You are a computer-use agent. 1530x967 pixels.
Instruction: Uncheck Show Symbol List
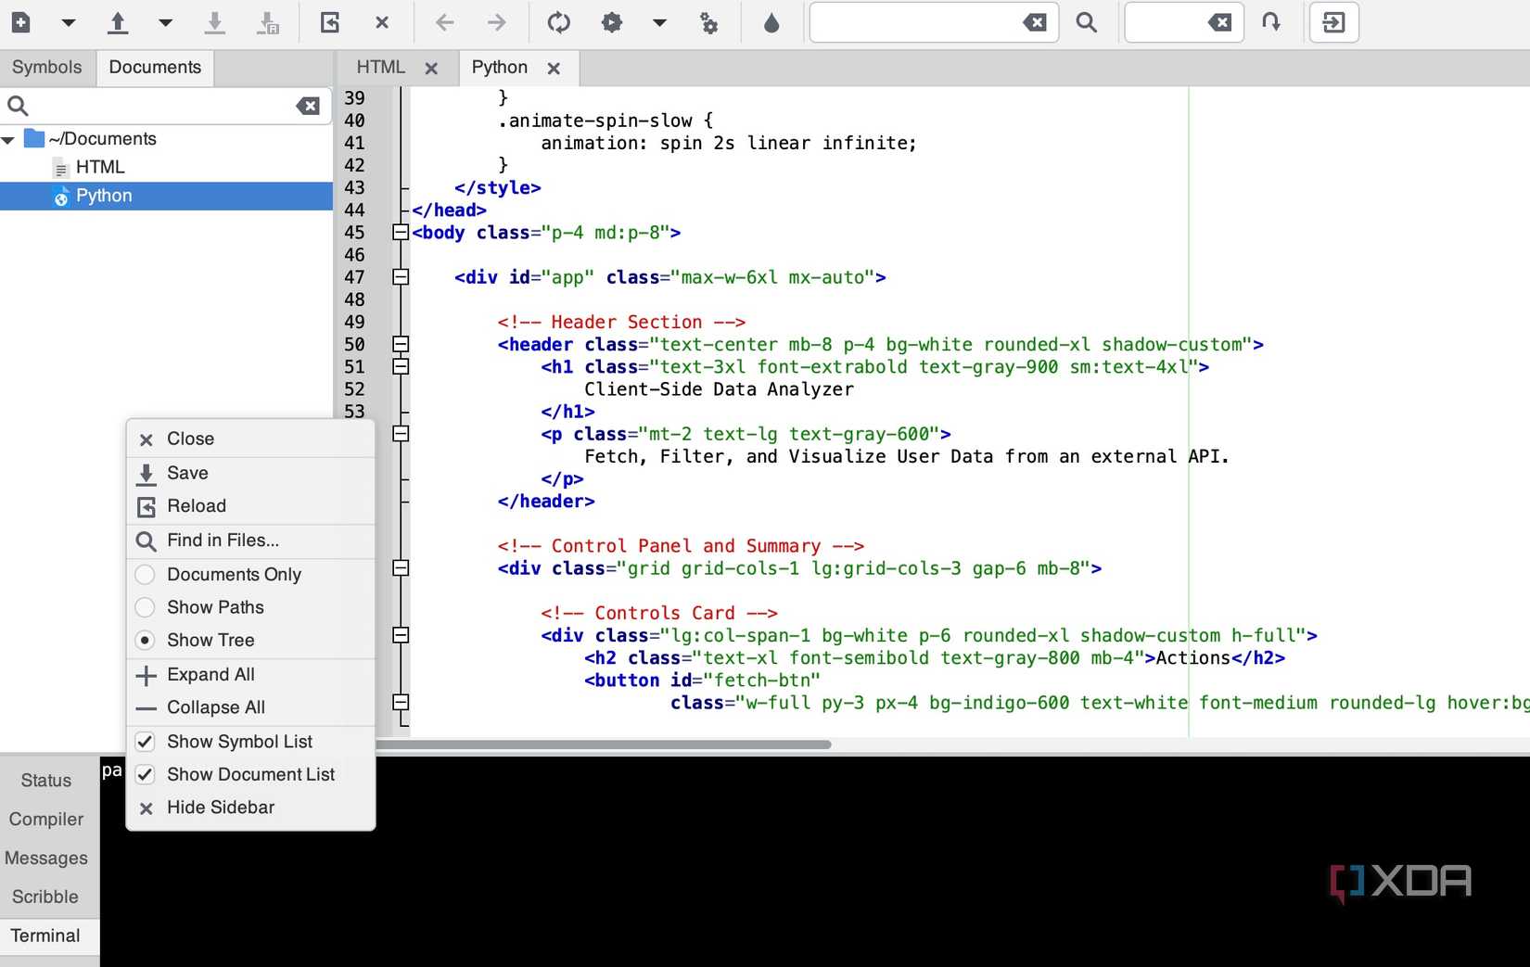coord(239,741)
